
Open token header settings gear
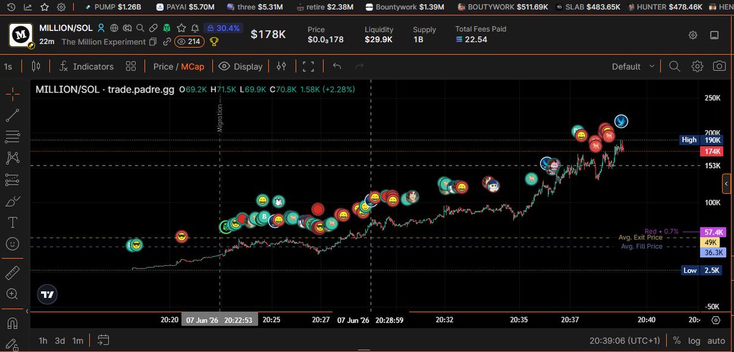click(x=692, y=35)
